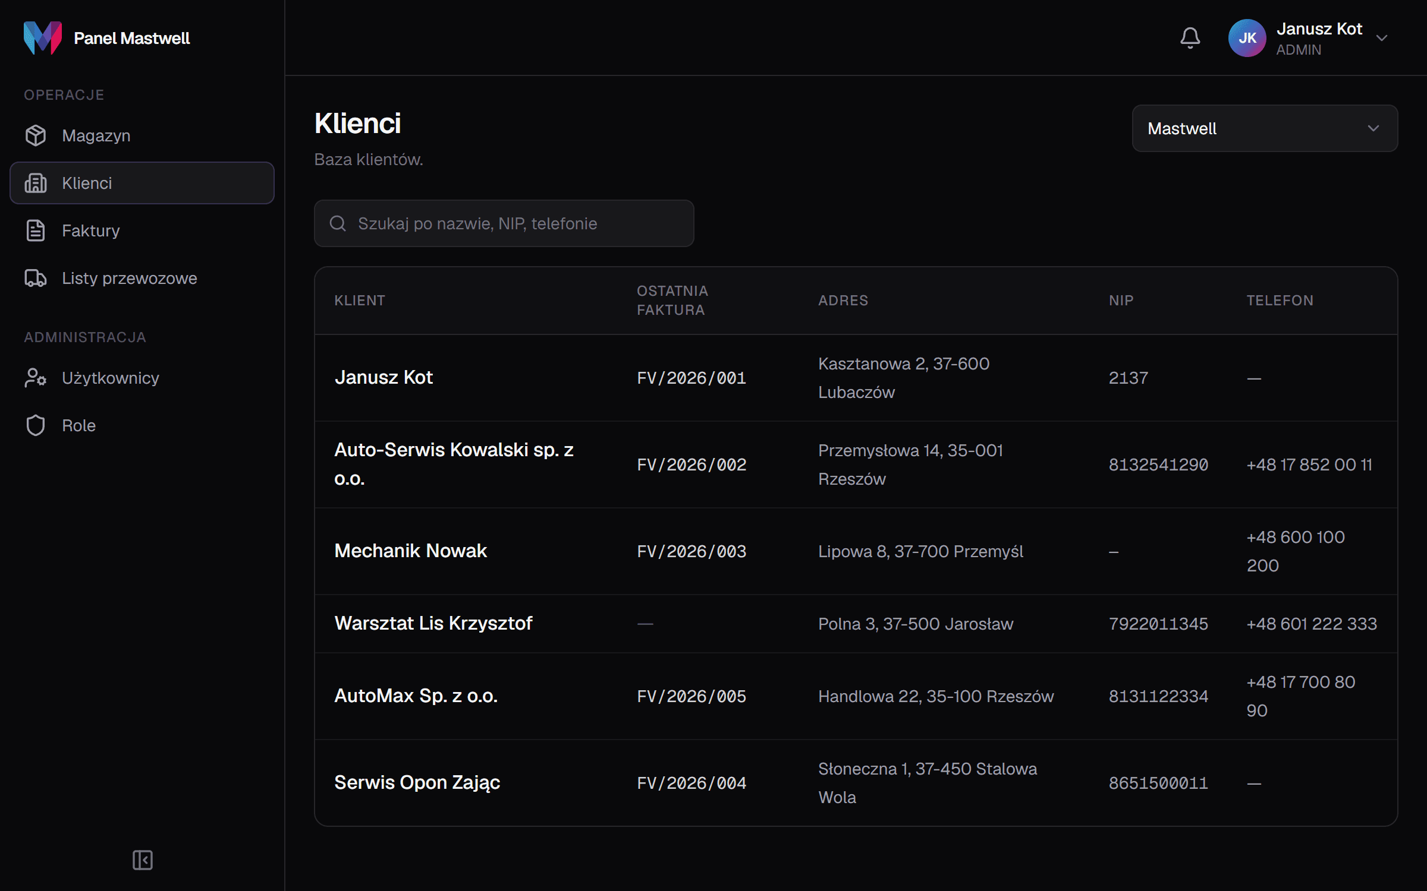The image size is (1427, 891).
Task: Click address Polna 3, 37-500 Jarosław
Action: click(x=916, y=624)
